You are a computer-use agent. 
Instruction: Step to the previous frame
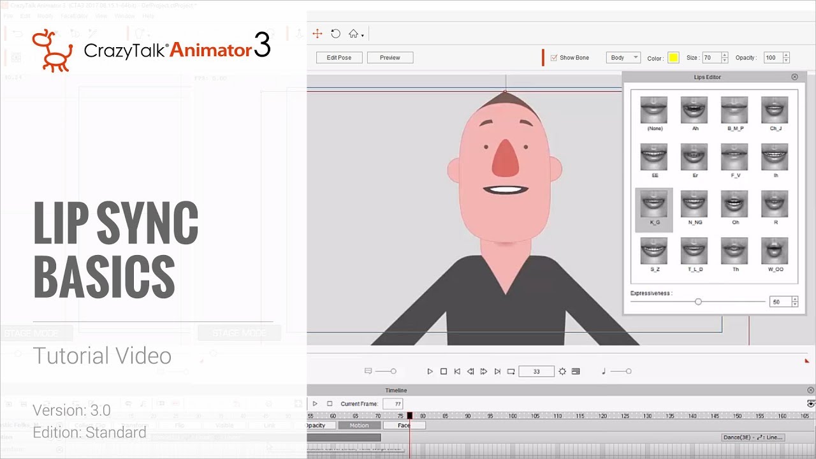pos(470,371)
